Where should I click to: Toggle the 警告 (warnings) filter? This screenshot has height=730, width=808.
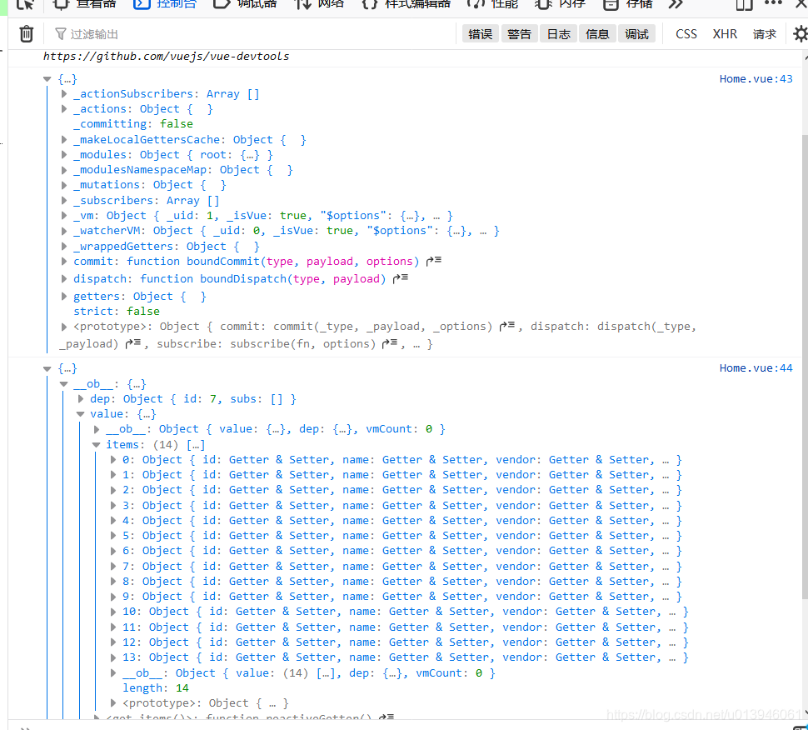click(x=519, y=34)
